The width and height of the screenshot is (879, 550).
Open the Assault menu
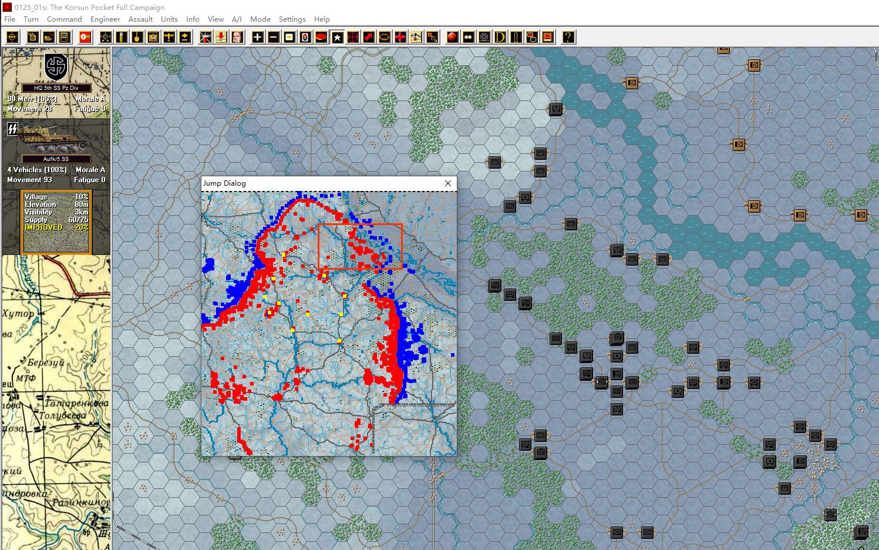[141, 19]
